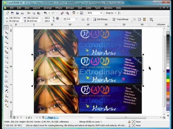Screen dimensions: 173x129
Task: Undo the last action
Action: (45, 13)
